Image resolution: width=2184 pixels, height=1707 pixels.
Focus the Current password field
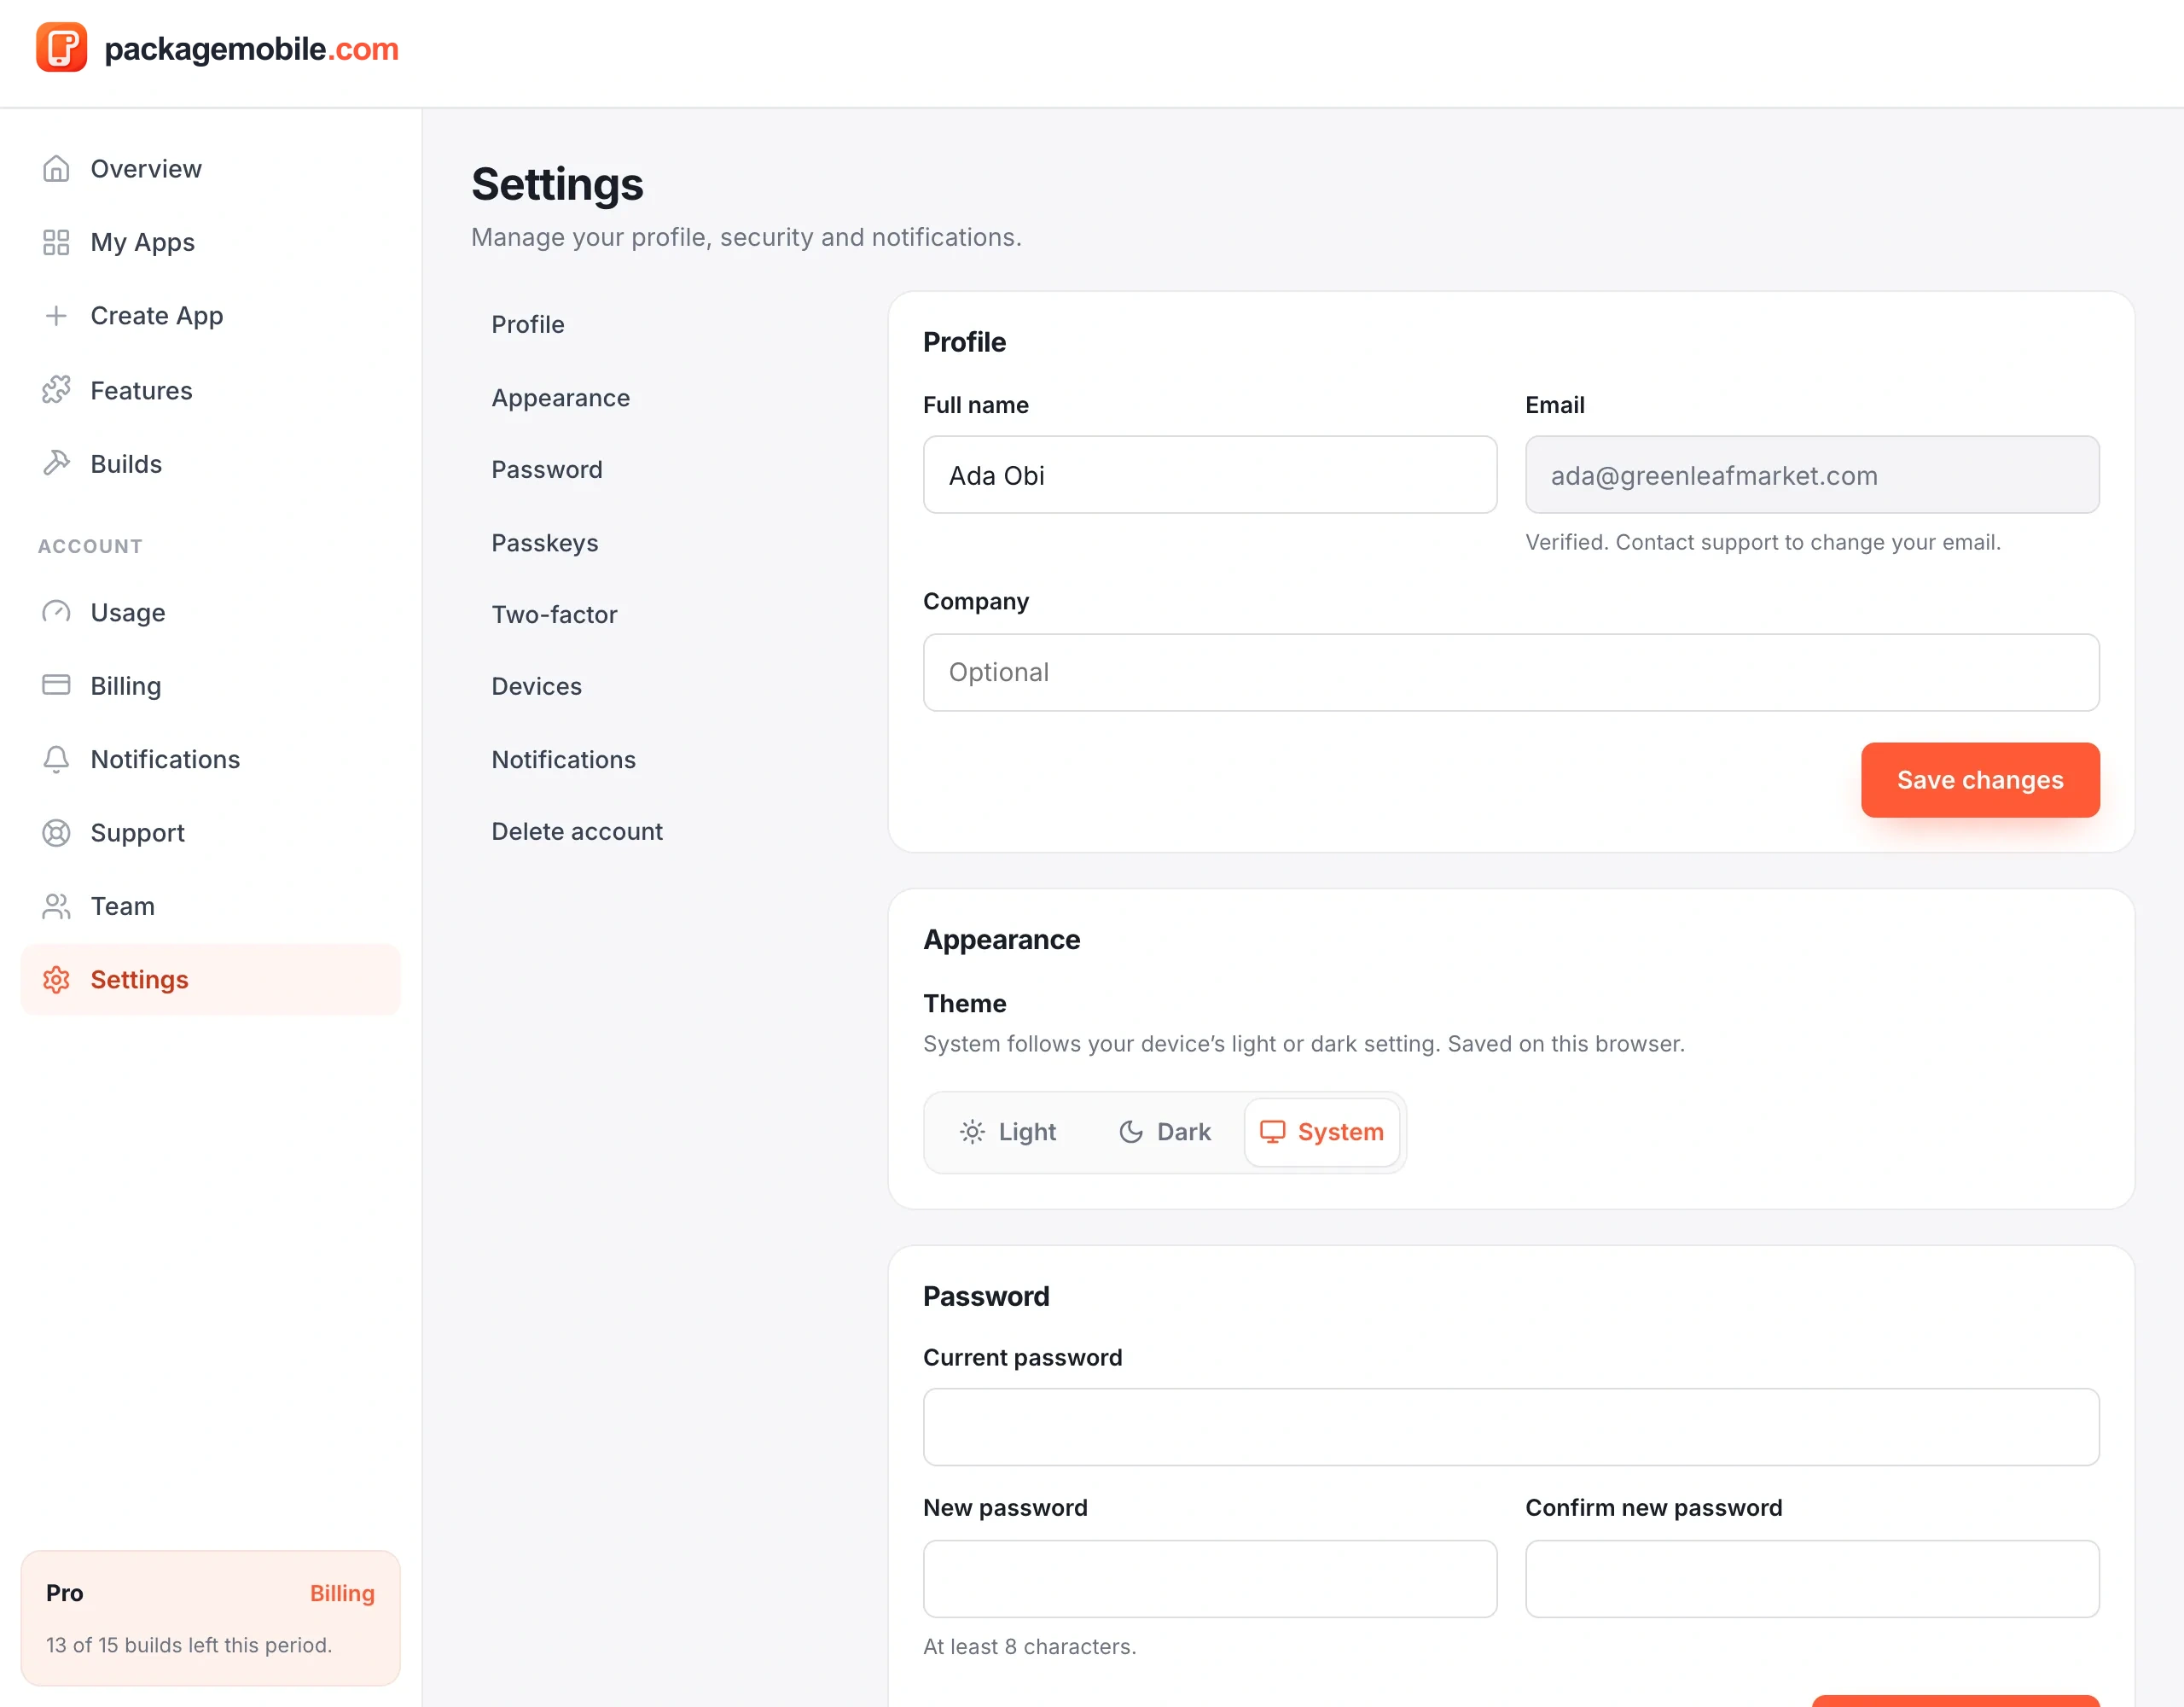coord(1511,1427)
